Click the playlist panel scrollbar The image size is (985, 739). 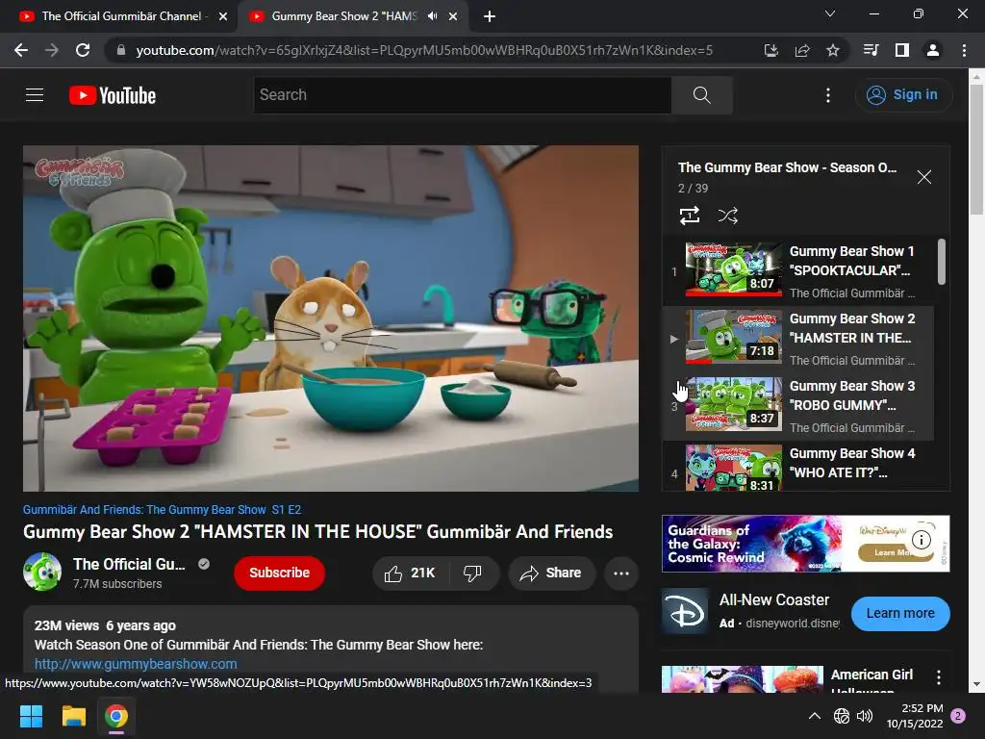coord(942,262)
